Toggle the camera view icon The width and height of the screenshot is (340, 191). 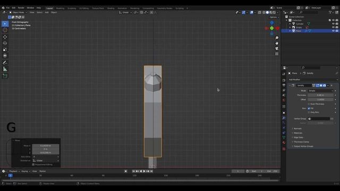click(277, 48)
